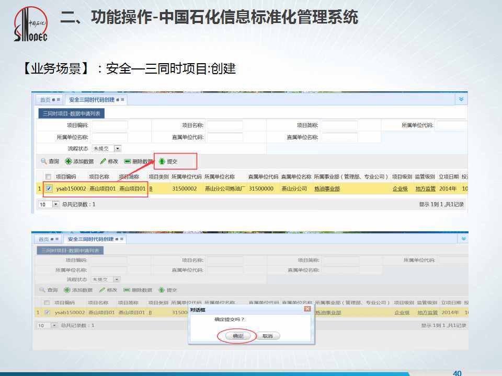Click the 31500002 cell in the upper screenshot
Viewport: 502px width, 376px height.
185,189
